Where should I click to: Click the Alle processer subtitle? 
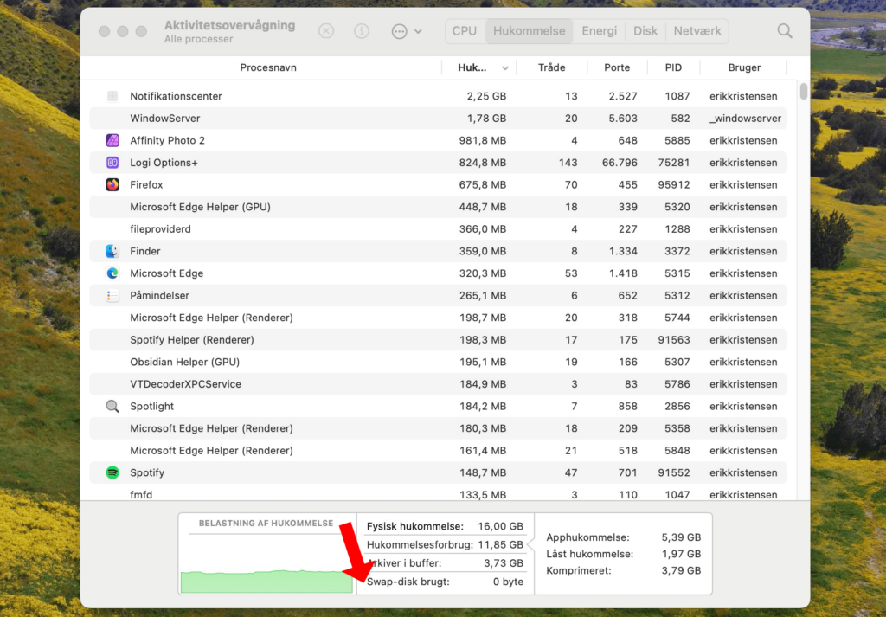click(x=198, y=40)
